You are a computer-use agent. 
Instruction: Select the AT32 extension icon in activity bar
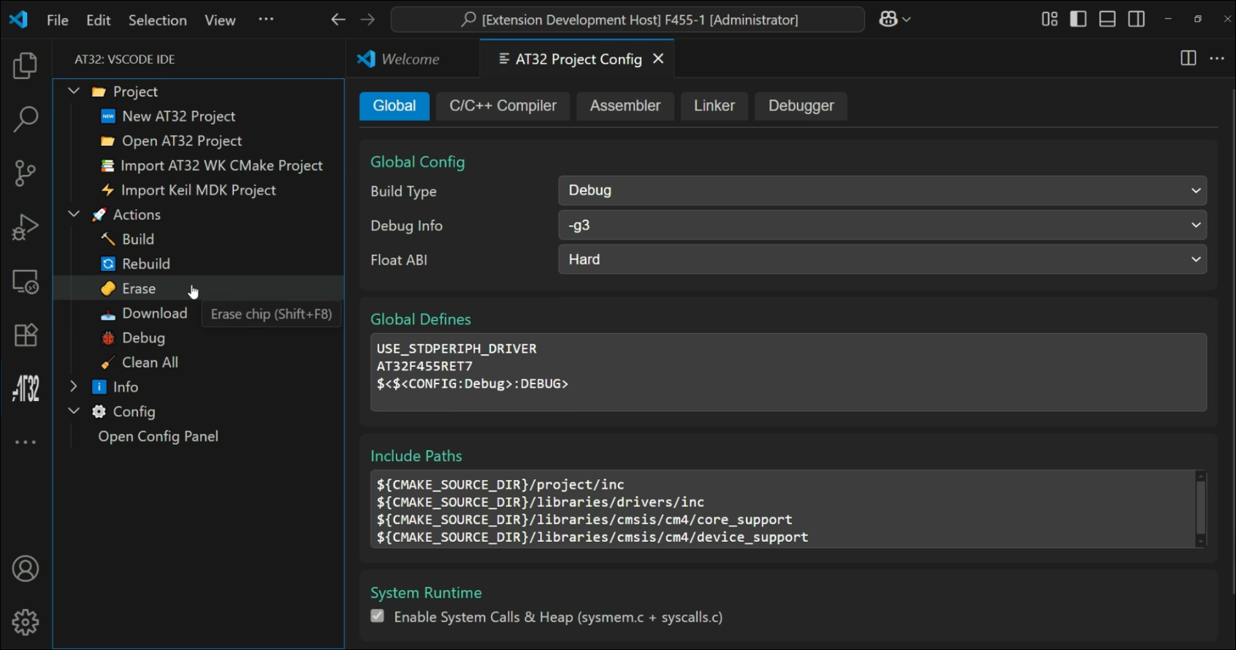click(x=26, y=389)
